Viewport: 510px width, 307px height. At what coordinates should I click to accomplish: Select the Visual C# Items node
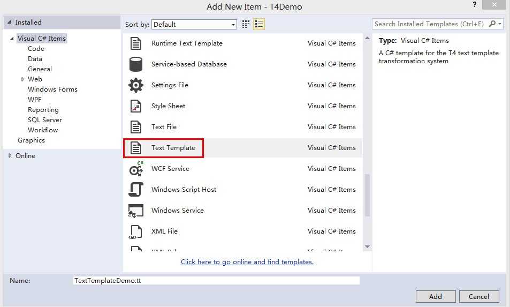[42, 39]
